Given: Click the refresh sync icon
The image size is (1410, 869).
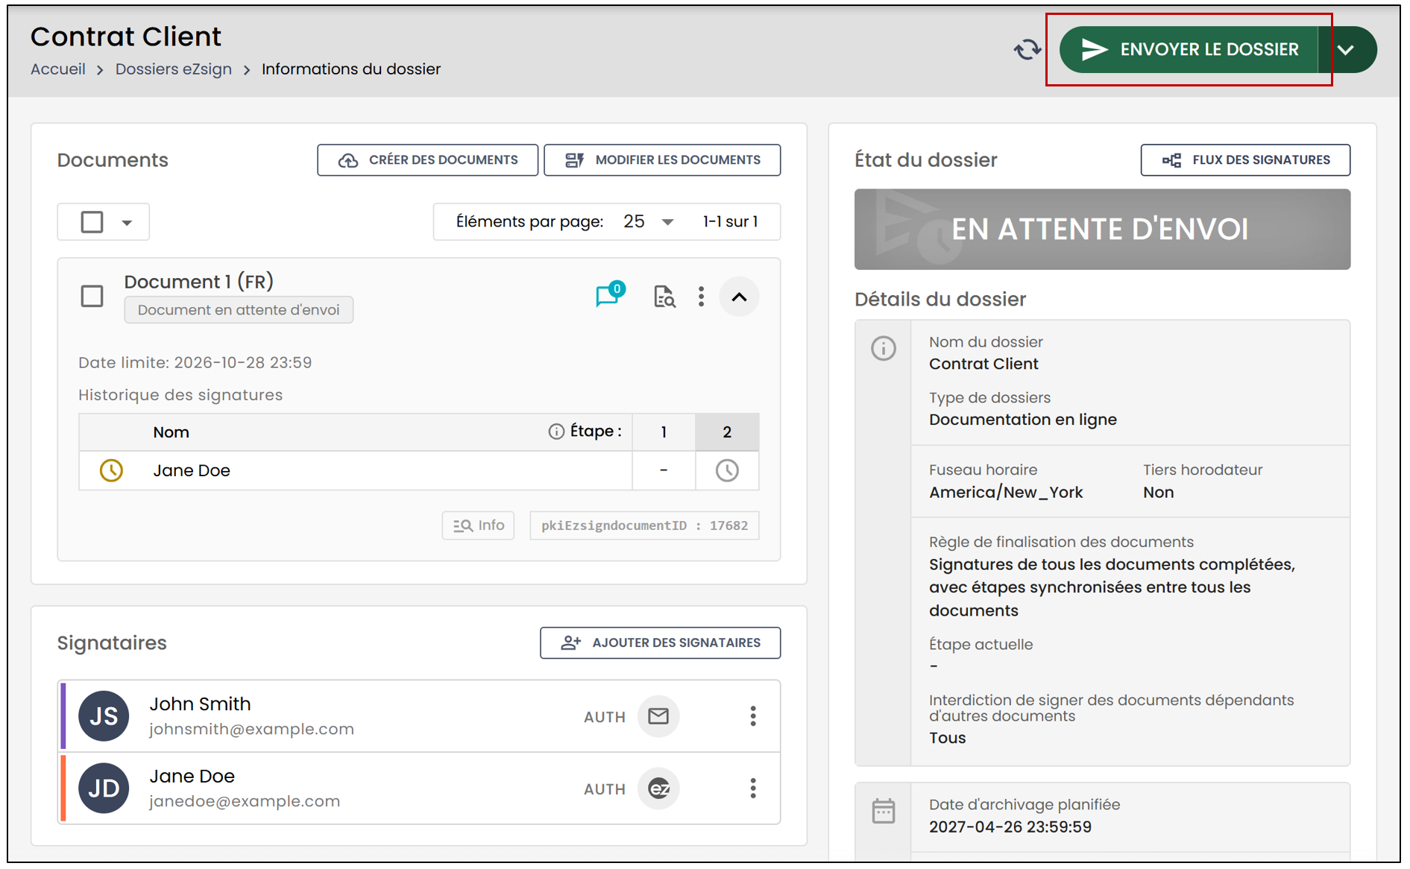Looking at the screenshot, I should (x=1027, y=50).
